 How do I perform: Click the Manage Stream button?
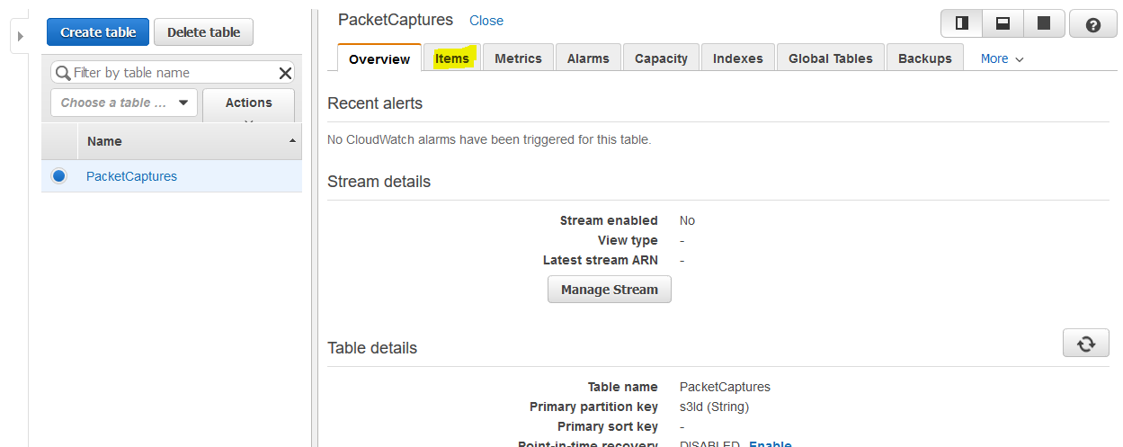pyautogui.click(x=610, y=290)
